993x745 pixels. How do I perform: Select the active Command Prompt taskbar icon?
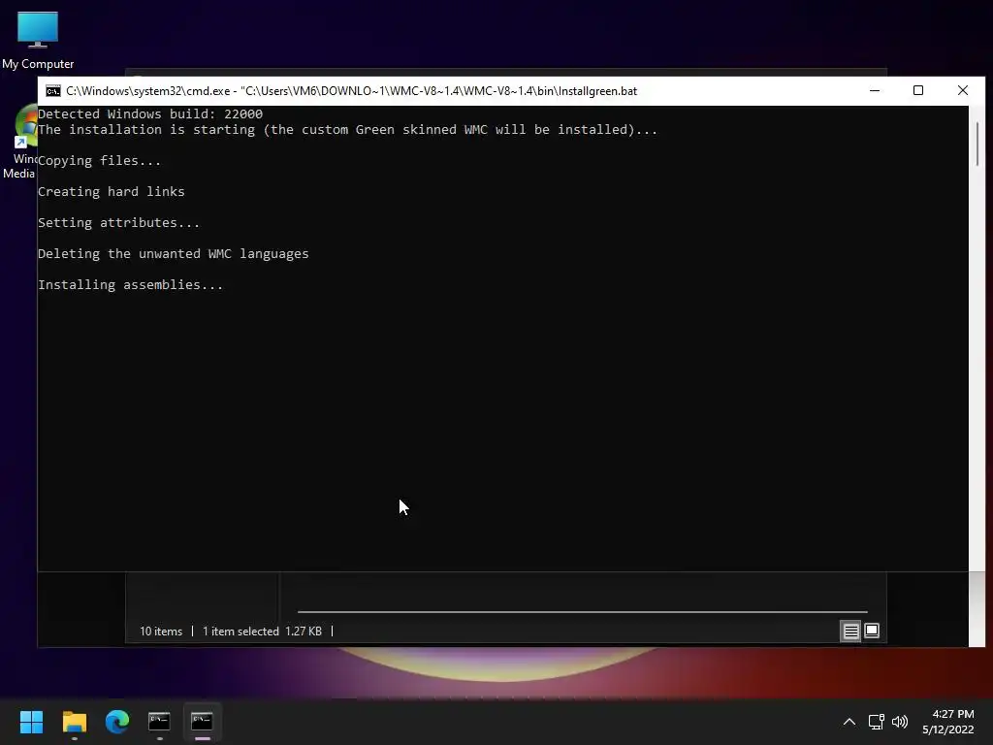tap(202, 722)
